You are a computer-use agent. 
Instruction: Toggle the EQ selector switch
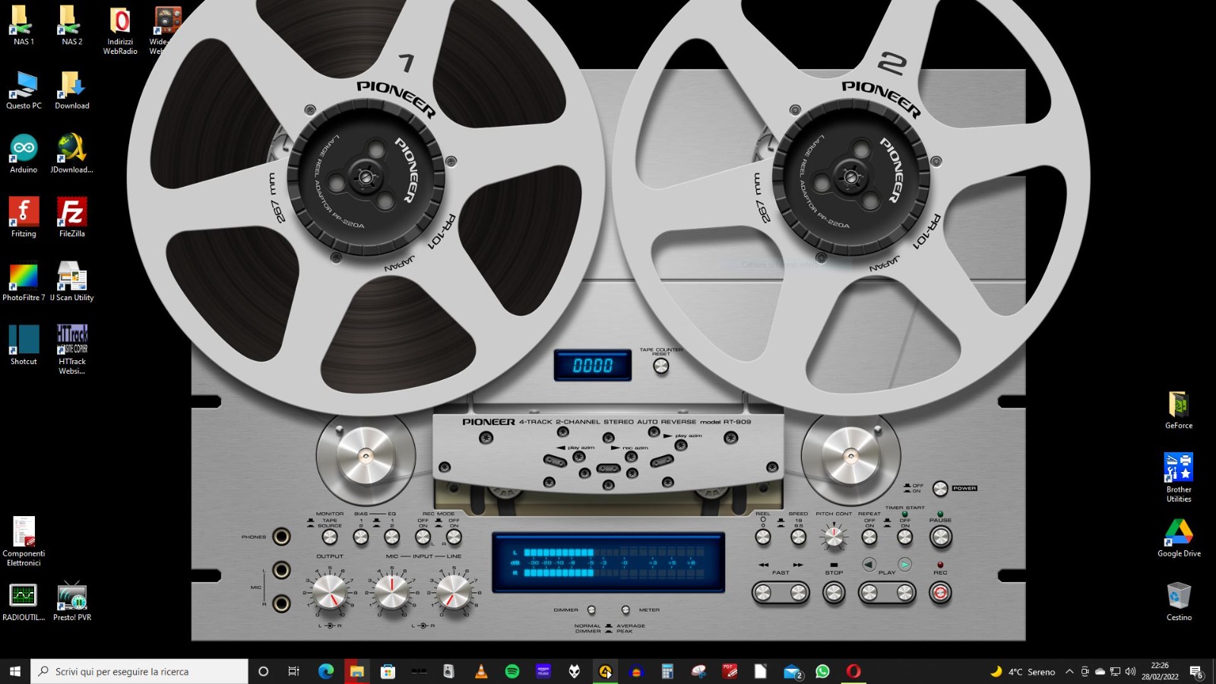[391, 537]
